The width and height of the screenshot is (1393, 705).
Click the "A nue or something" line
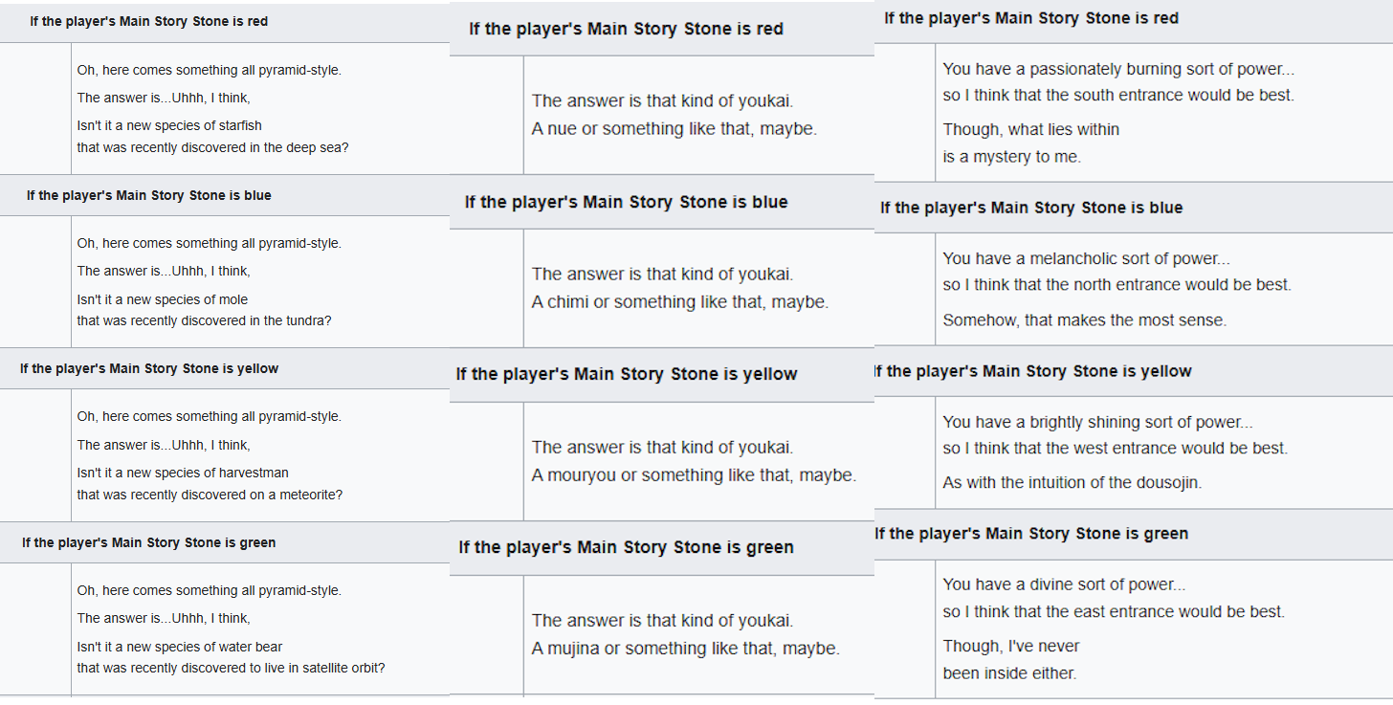click(x=674, y=128)
